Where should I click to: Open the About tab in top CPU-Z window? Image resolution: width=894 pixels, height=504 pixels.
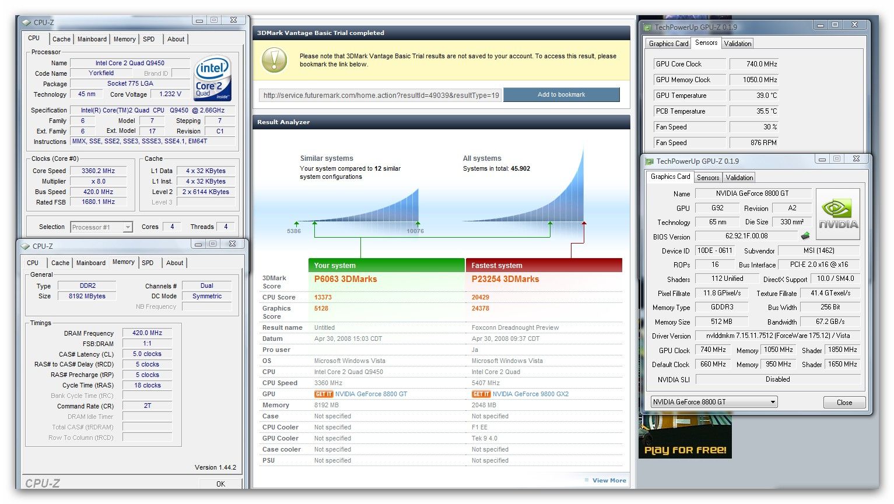point(176,39)
